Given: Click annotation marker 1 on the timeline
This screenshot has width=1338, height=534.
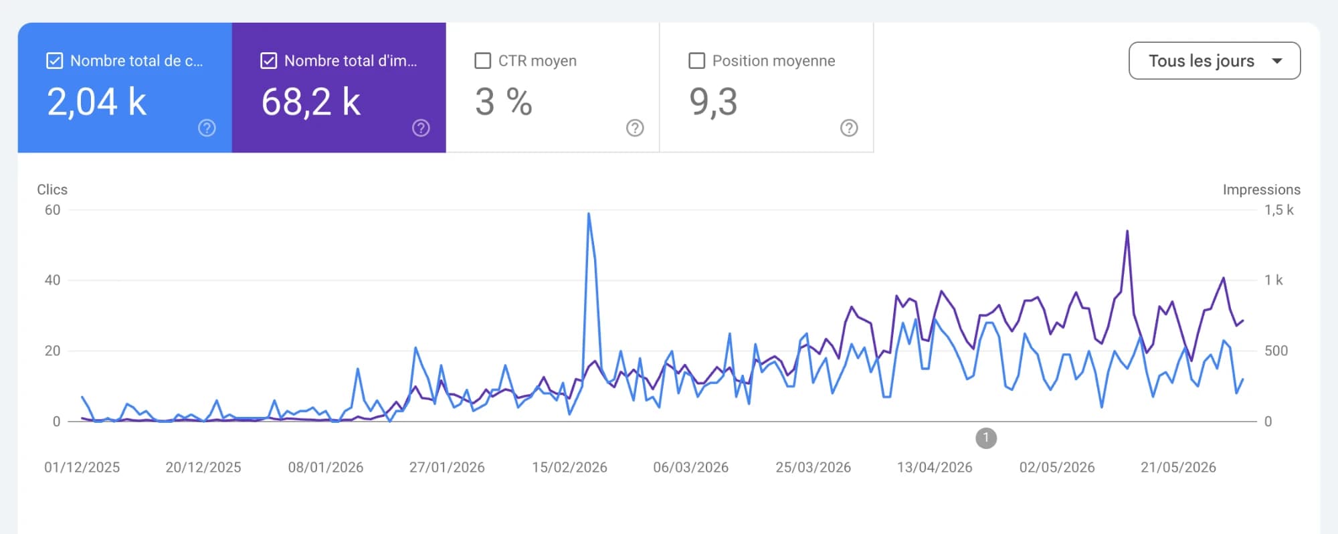Looking at the screenshot, I should (986, 438).
